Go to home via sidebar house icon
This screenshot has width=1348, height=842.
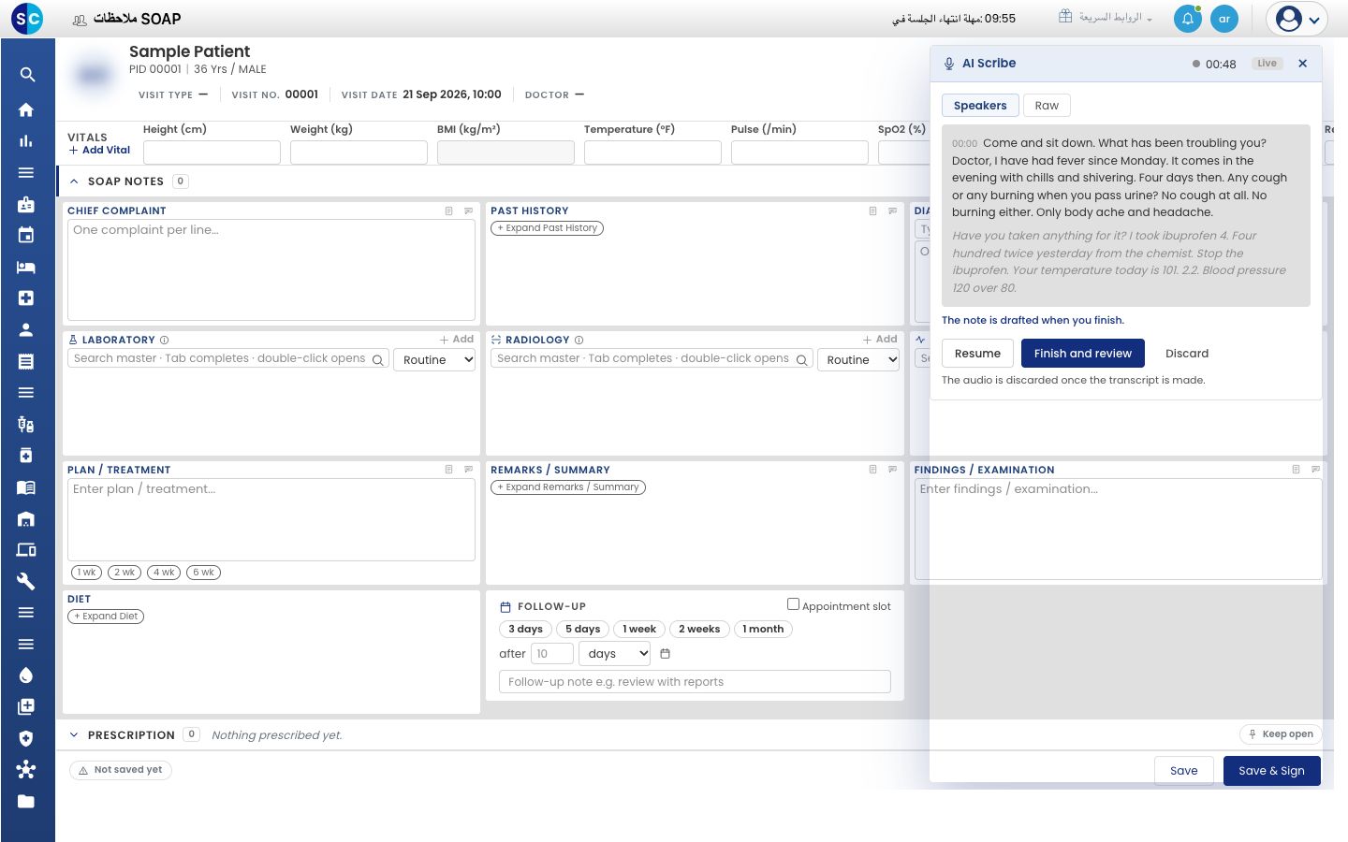click(x=26, y=109)
